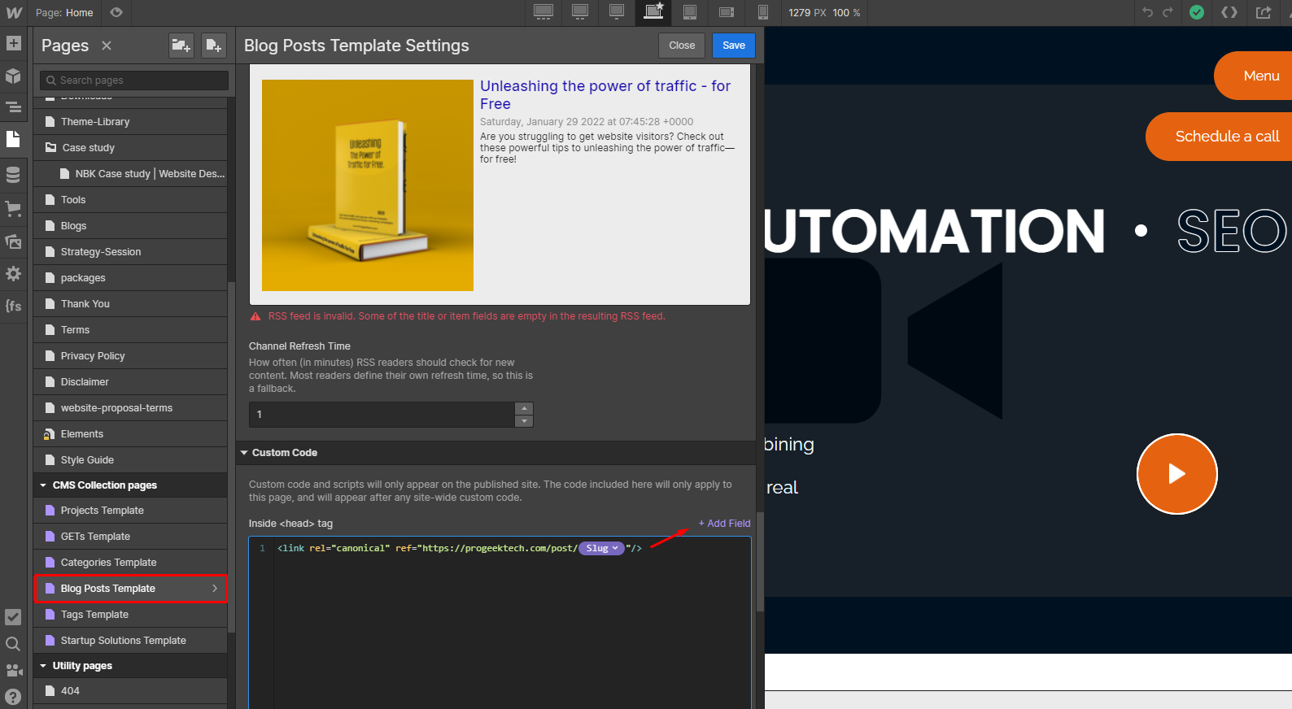
Task: Toggle preview mode eye icon
Action: pyautogui.click(x=116, y=12)
